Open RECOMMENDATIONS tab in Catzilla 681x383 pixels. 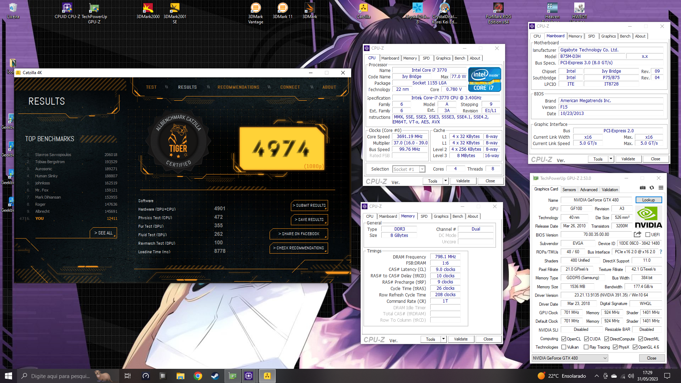pos(238,87)
